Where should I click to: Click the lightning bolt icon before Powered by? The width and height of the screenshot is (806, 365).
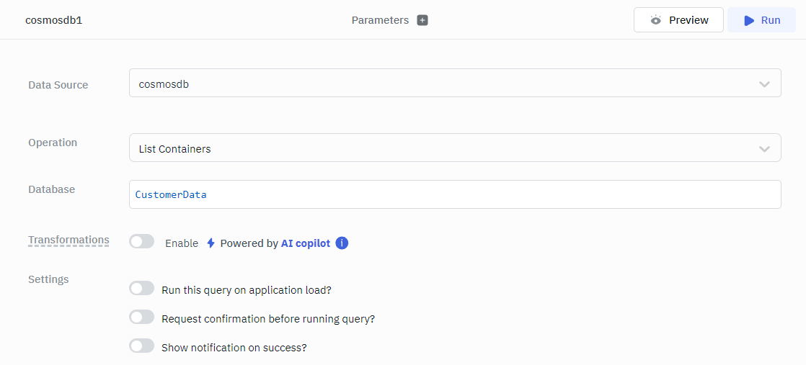[211, 243]
